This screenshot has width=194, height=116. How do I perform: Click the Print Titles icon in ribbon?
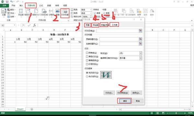click(65, 13)
